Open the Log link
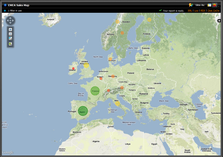Image resolution: width=223 pixels, height=157 pixels. (x=196, y=11)
